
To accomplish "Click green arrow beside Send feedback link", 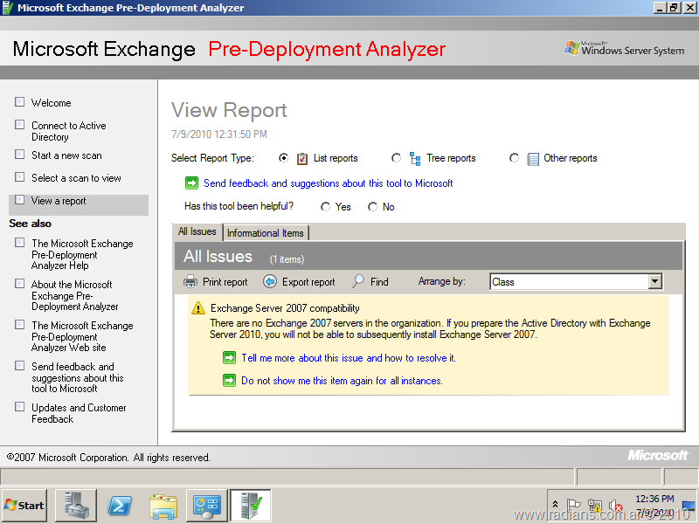I will 191,183.
